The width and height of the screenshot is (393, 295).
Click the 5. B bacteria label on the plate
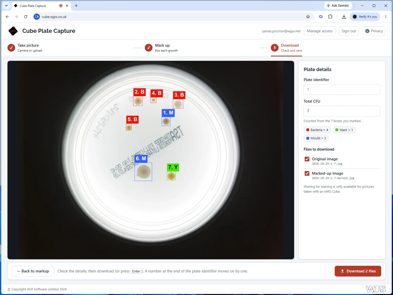point(132,119)
